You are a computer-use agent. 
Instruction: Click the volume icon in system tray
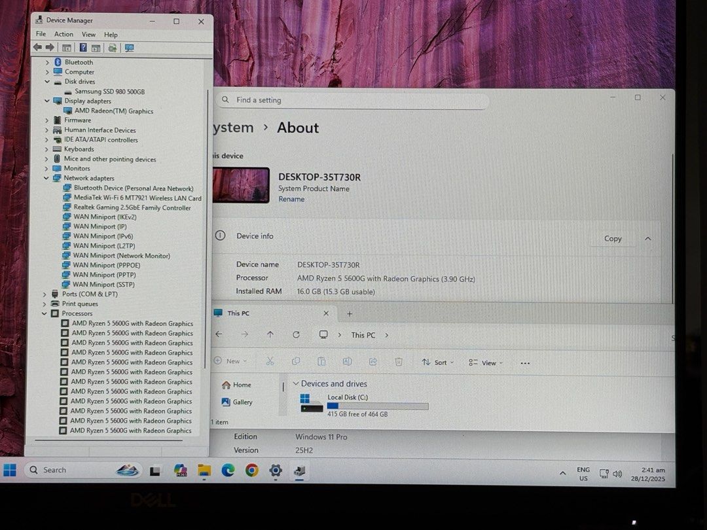tap(617, 473)
